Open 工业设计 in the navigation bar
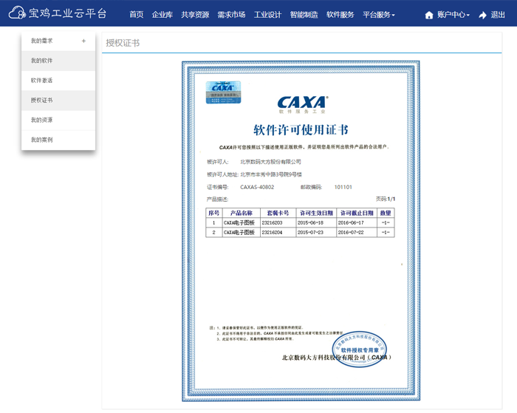517x413 pixels. coord(267,15)
